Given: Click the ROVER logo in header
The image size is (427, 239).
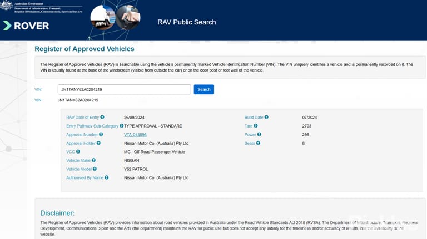Looking at the screenshot, I should click(26, 26).
